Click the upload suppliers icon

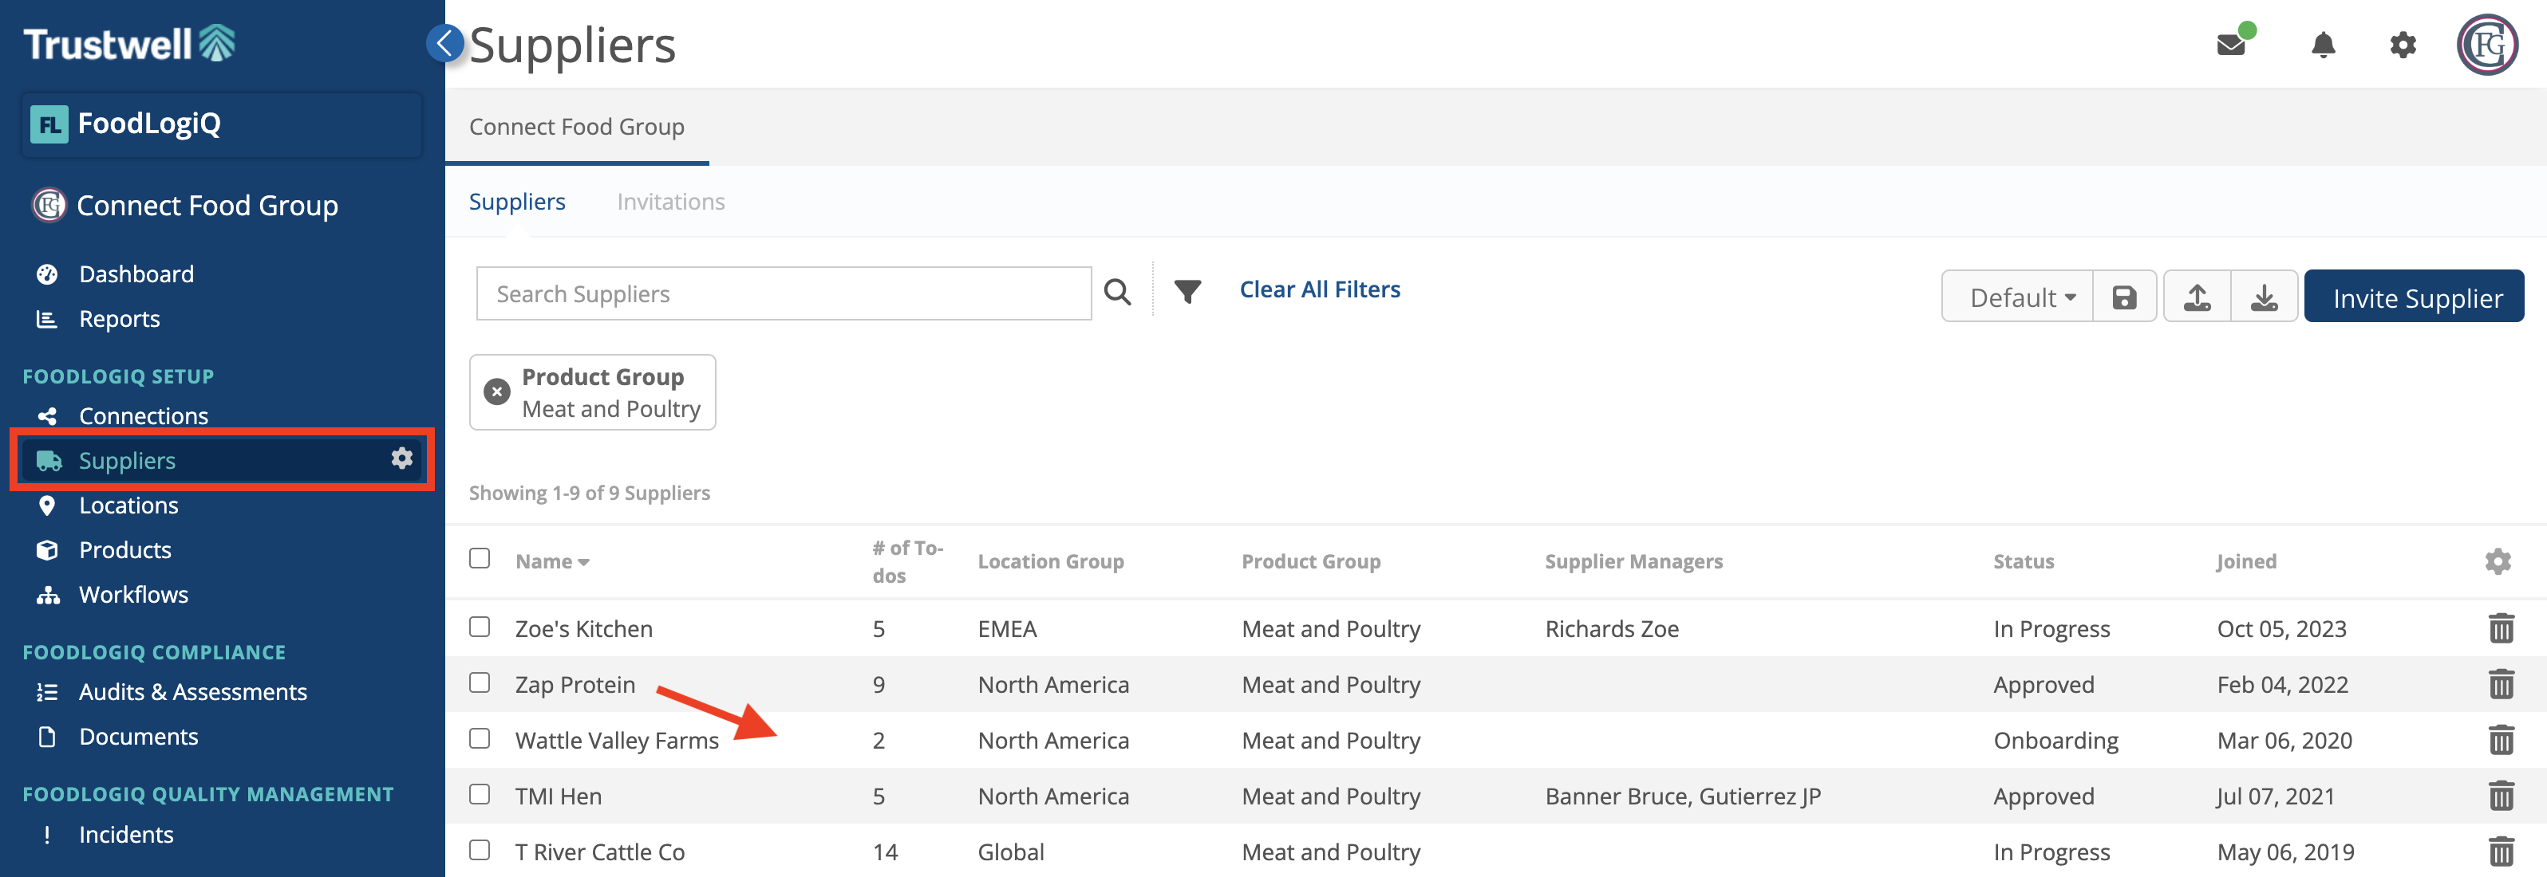pyautogui.click(x=2197, y=297)
